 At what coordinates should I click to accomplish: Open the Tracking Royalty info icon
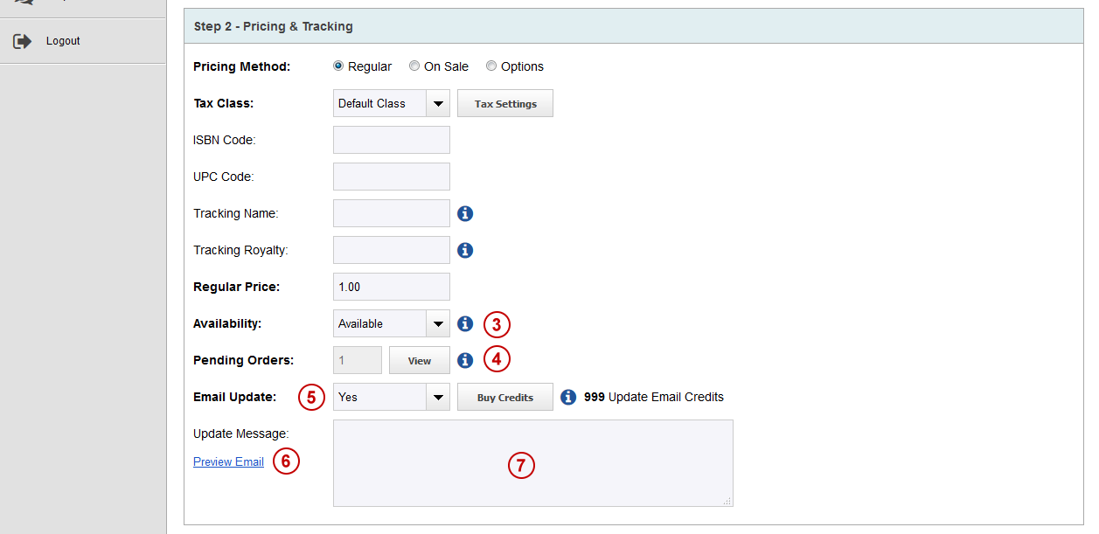pos(465,250)
